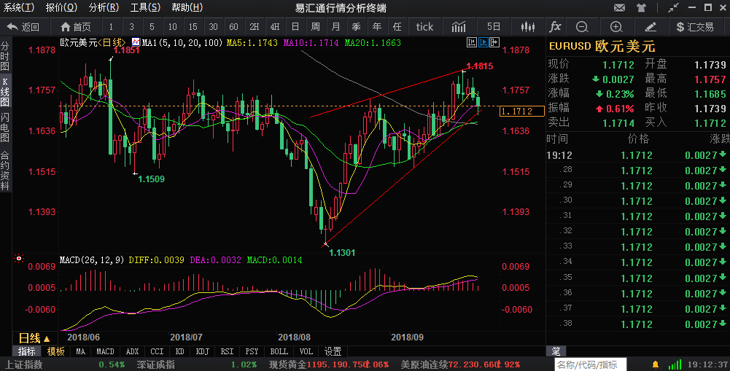Expand the 日线 period selector

35,338
